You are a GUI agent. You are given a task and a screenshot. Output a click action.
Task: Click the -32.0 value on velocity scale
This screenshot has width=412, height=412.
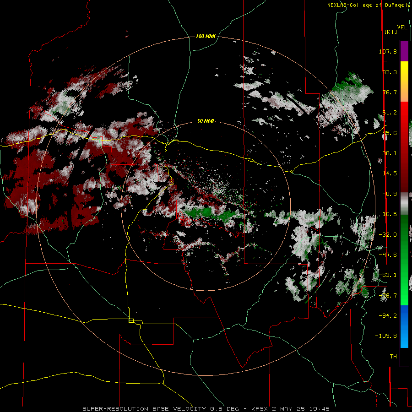388,235
